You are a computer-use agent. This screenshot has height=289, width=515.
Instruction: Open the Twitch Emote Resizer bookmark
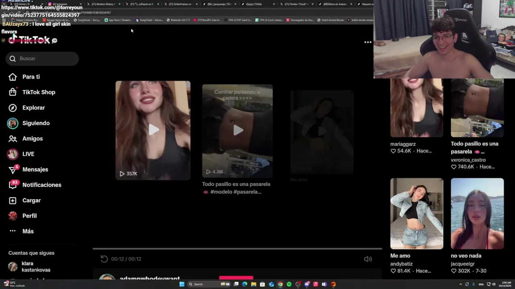[x=330, y=20]
